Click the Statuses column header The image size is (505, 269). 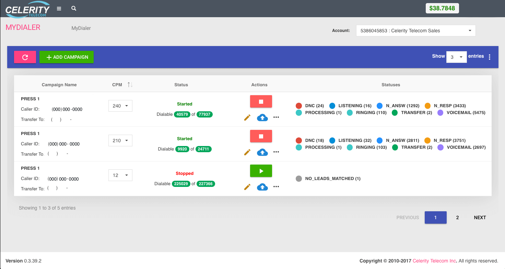(391, 85)
